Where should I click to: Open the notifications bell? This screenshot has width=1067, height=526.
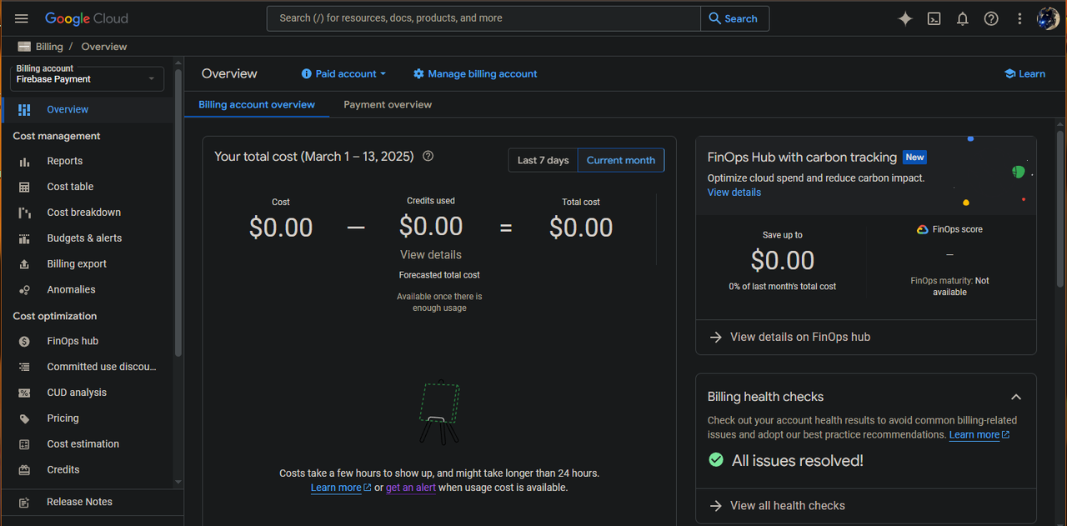[x=963, y=18]
